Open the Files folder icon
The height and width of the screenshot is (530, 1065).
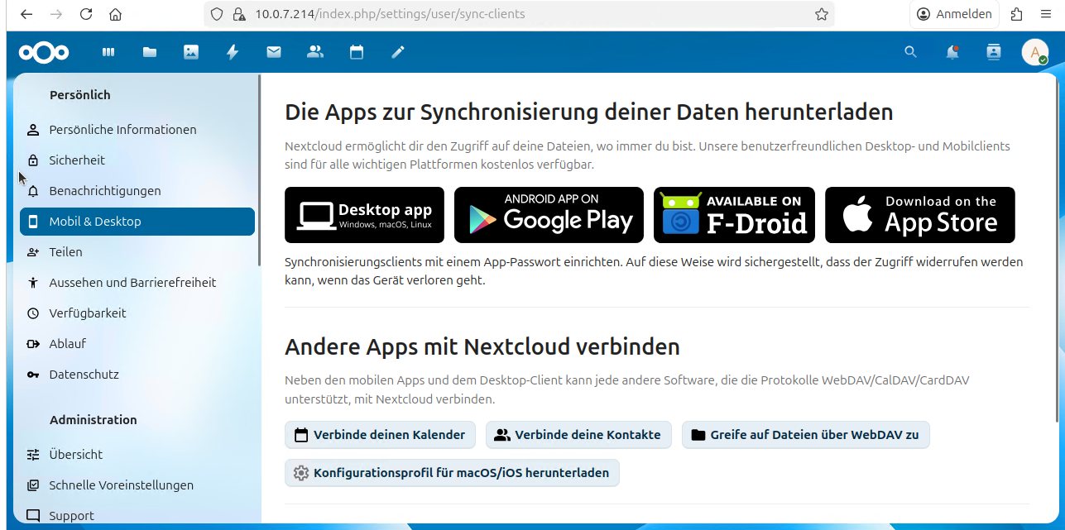coord(150,52)
